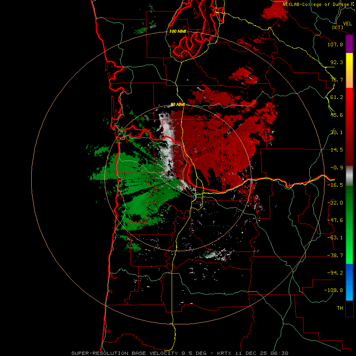Screen dimensions: 356x356
Task: Select the -16.5 scale value
Action: tap(335, 185)
